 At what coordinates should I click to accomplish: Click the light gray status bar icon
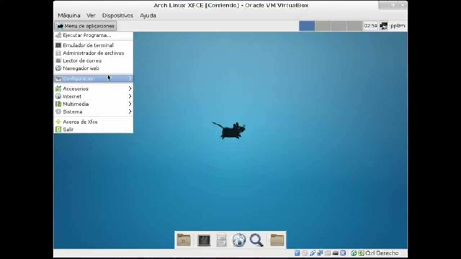[328, 253]
